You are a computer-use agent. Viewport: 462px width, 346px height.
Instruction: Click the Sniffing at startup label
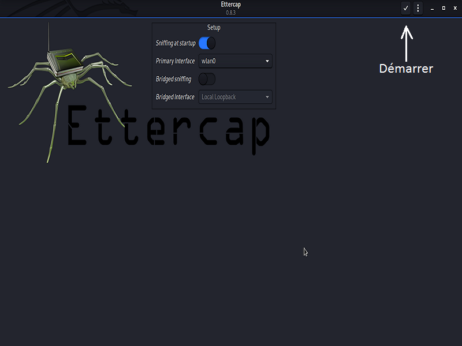coord(176,43)
